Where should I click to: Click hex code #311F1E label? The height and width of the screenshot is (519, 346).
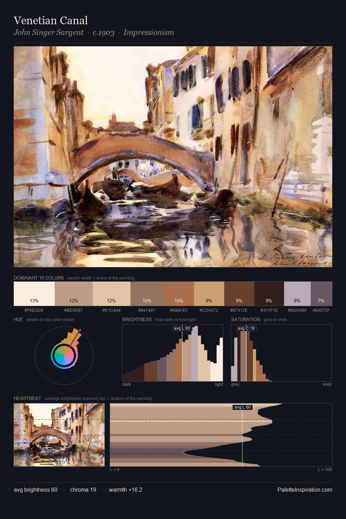(269, 310)
